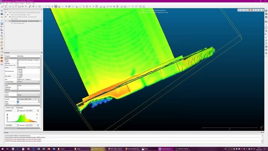The image size is (268, 151).
Task: Open the 3D Views menu
Action: pos(28,3)
